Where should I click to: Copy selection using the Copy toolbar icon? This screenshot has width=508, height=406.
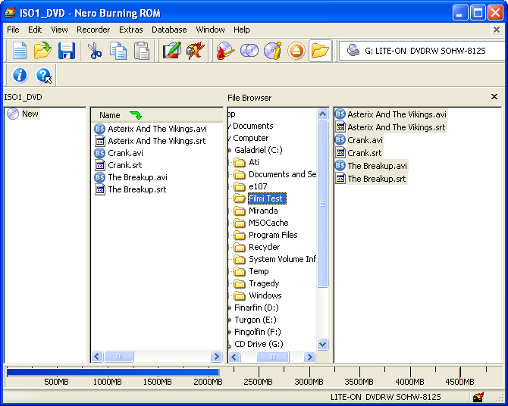click(x=118, y=51)
